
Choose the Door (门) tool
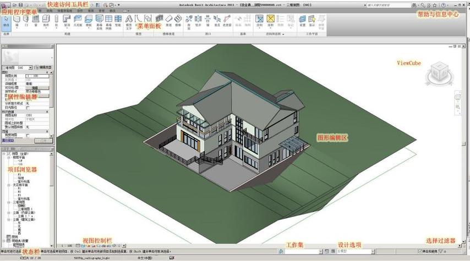[26, 21]
